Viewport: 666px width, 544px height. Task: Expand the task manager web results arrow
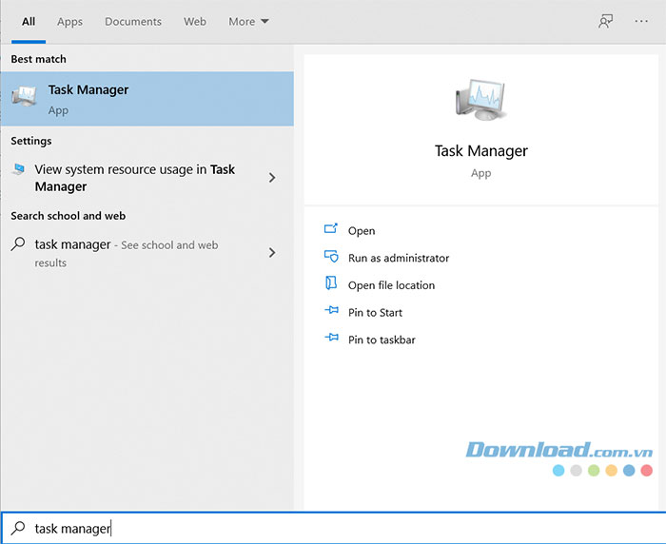pos(272,253)
